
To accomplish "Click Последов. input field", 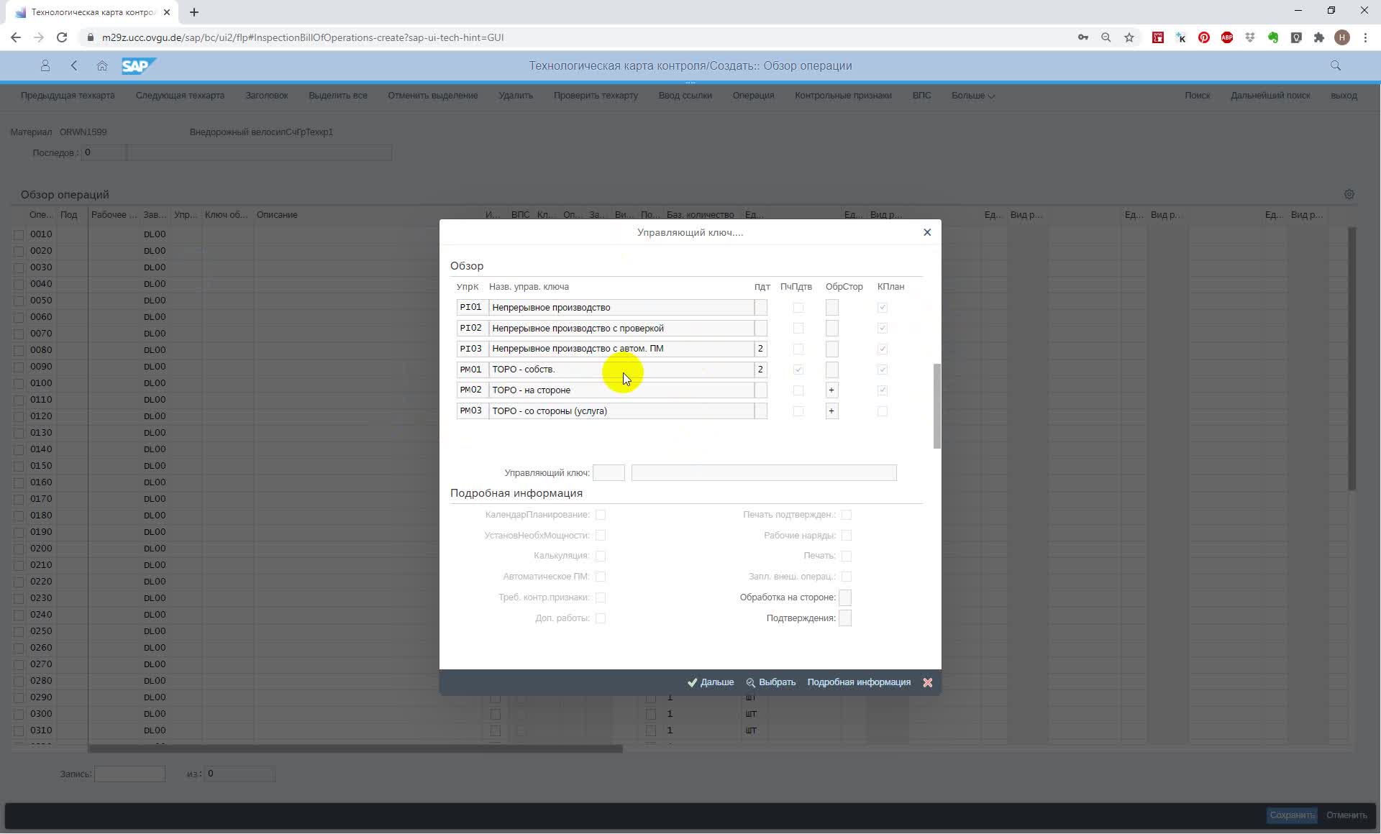I will (x=104, y=152).
